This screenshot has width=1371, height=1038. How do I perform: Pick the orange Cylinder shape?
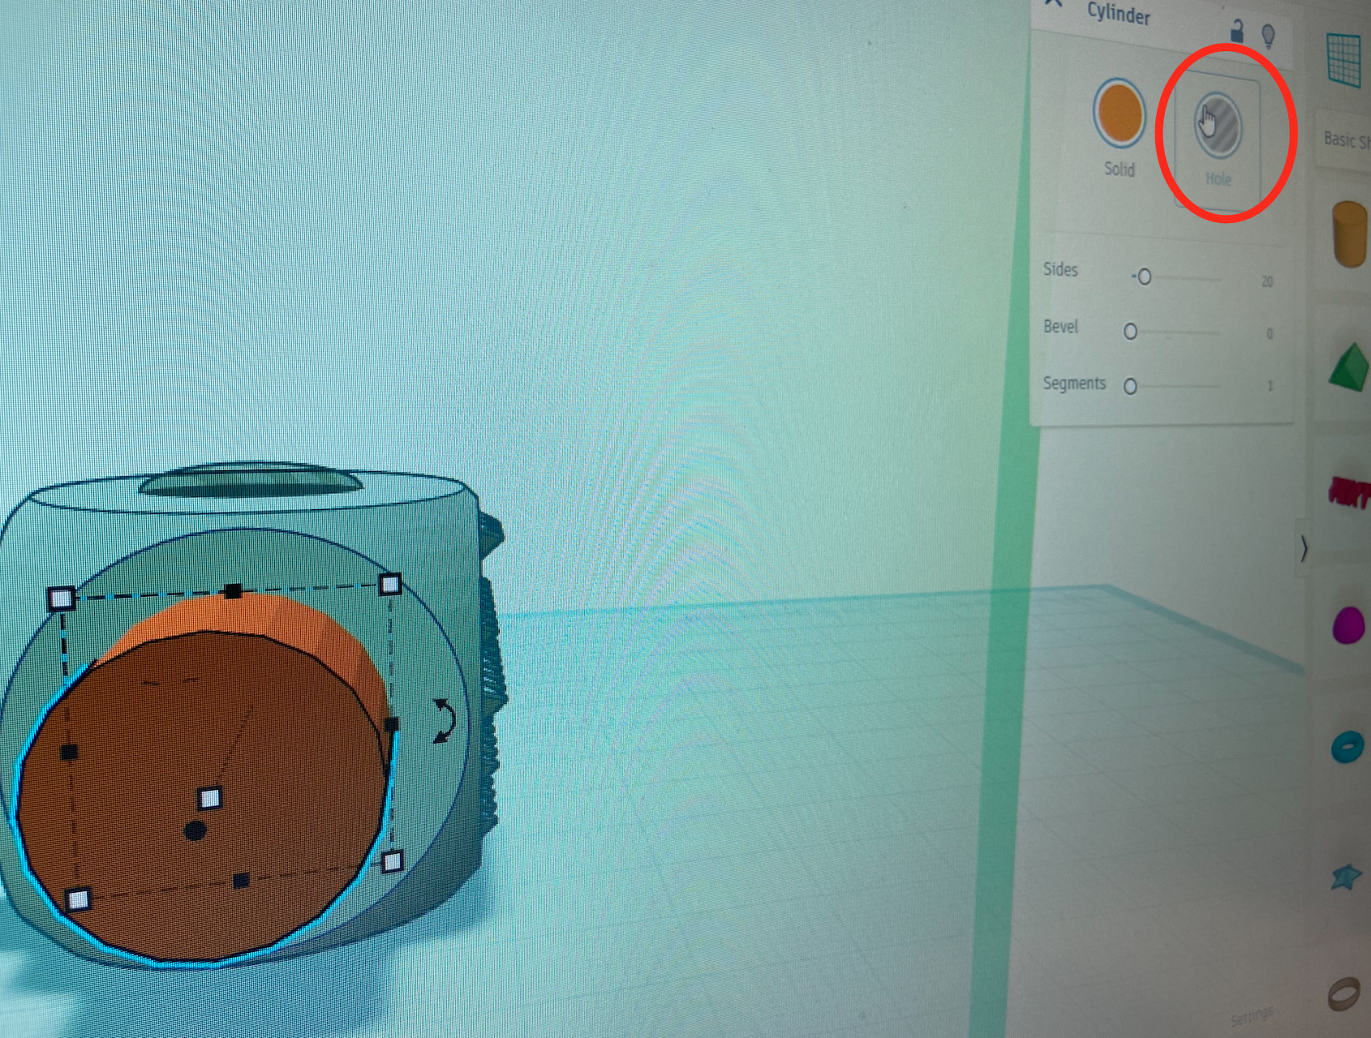coord(1351,234)
